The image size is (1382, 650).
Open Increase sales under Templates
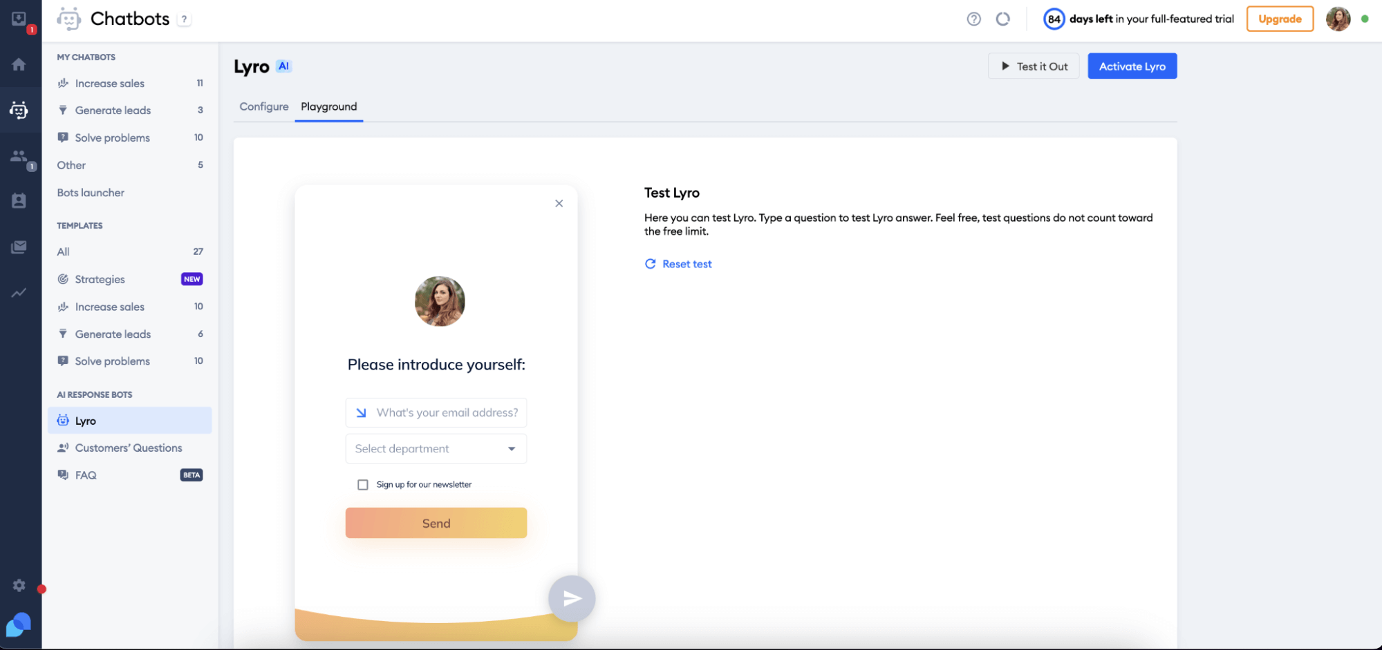130,307
